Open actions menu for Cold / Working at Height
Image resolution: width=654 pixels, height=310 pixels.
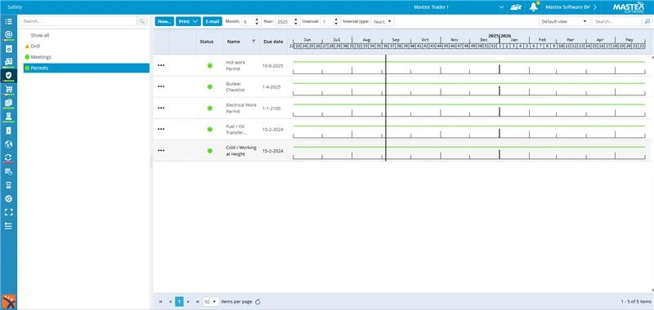click(x=161, y=151)
